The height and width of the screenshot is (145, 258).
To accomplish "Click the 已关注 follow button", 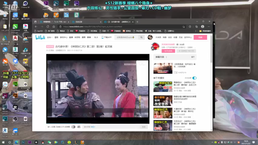I will (186, 51).
